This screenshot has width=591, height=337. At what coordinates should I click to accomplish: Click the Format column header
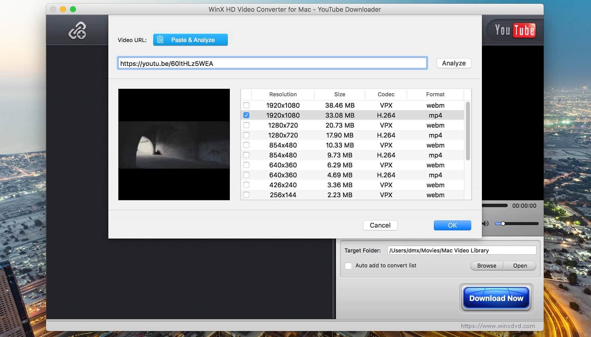pos(435,94)
